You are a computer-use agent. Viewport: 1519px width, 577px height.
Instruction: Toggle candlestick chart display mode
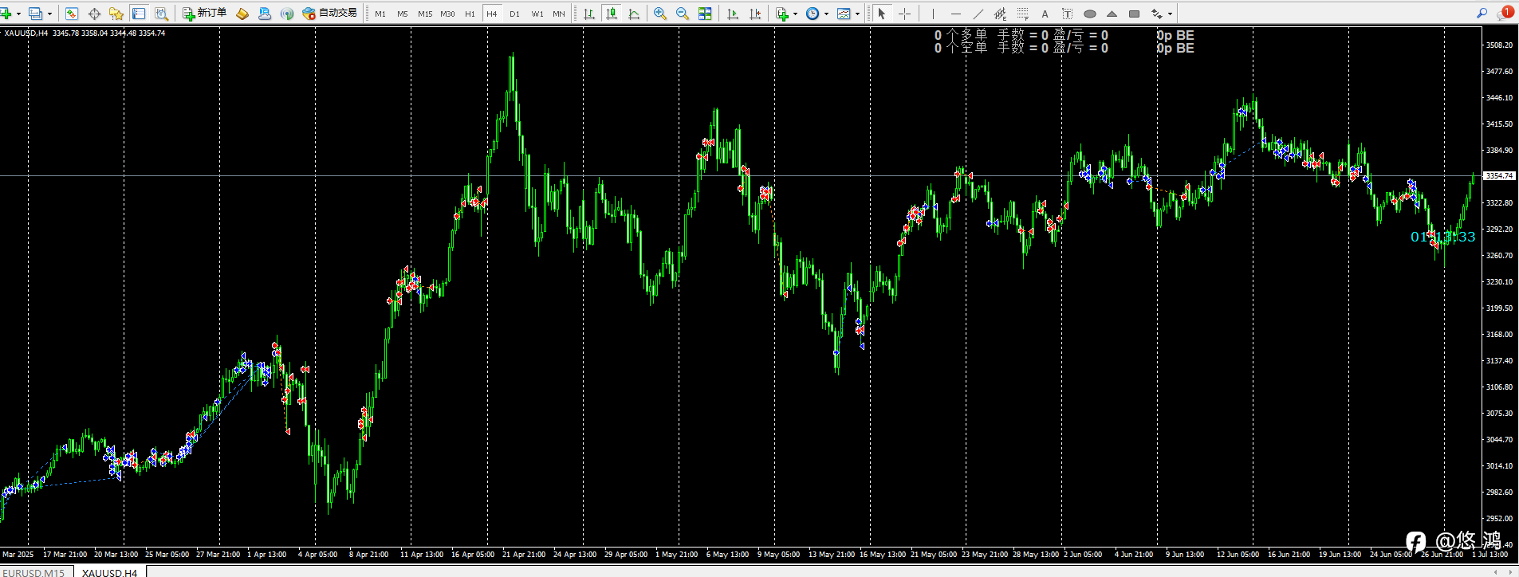[612, 14]
